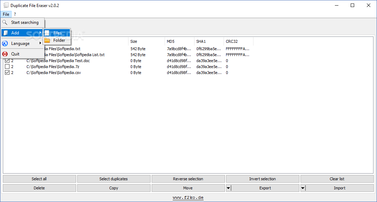This screenshot has width=377, height=202.
Task: Click the Clear list button
Action: coord(337,179)
